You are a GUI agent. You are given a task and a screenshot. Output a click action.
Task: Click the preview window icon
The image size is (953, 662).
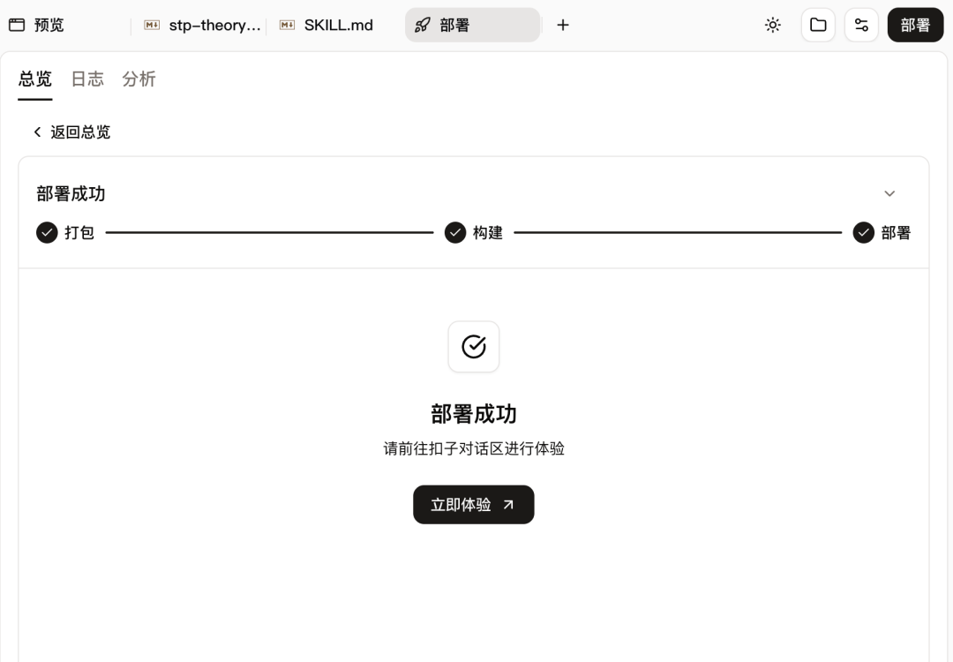pyautogui.click(x=17, y=25)
